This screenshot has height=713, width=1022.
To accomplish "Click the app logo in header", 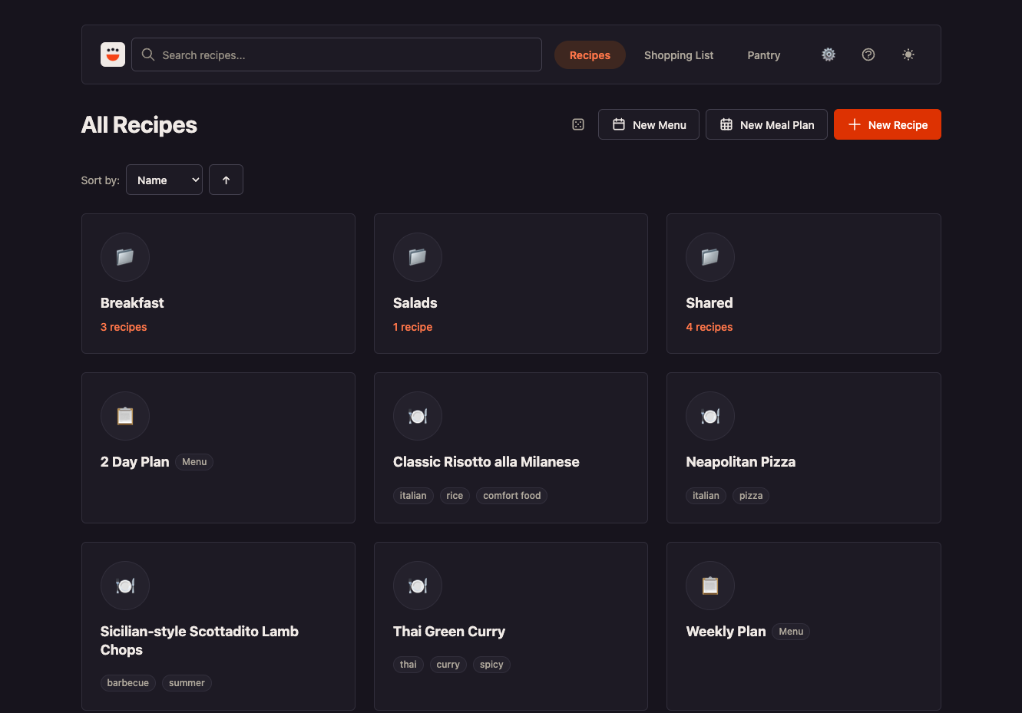I will 113,54.
